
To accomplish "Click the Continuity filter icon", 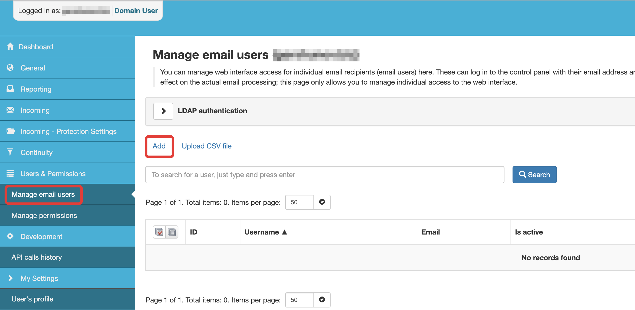I will pos(10,152).
